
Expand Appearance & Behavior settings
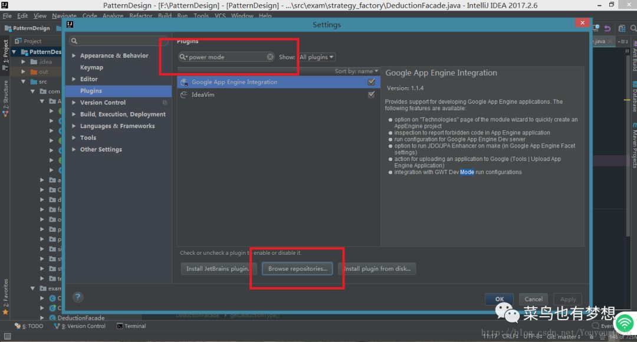coord(74,55)
